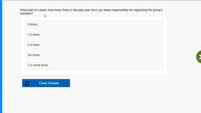Click the blue vertical bar at left edge
Image resolution: width=201 pixels, height=113 pixels.
pos(1,56)
